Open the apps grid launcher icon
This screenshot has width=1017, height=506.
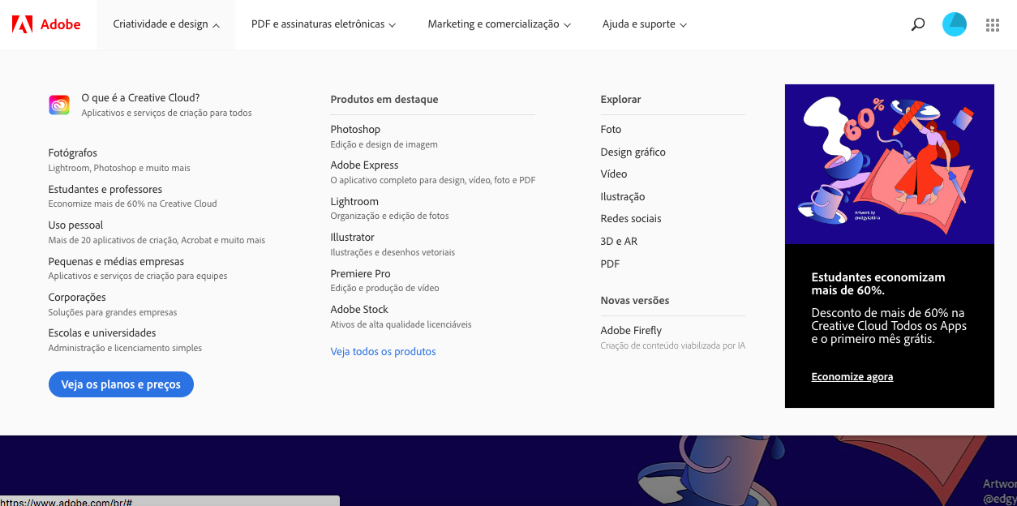[x=993, y=25]
